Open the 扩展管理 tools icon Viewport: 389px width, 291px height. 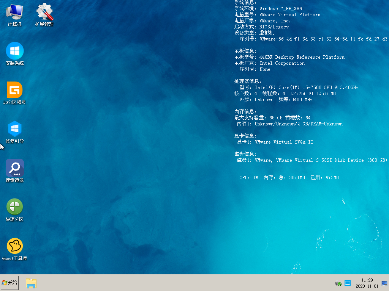tap(44, 15)
